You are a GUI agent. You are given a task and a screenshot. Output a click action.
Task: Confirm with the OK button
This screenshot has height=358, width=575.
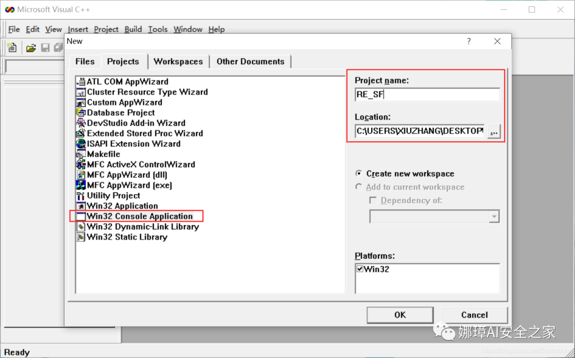click(x=400, y=315)
